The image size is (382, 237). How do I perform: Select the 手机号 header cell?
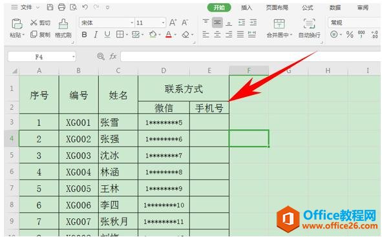coord(209,108)
